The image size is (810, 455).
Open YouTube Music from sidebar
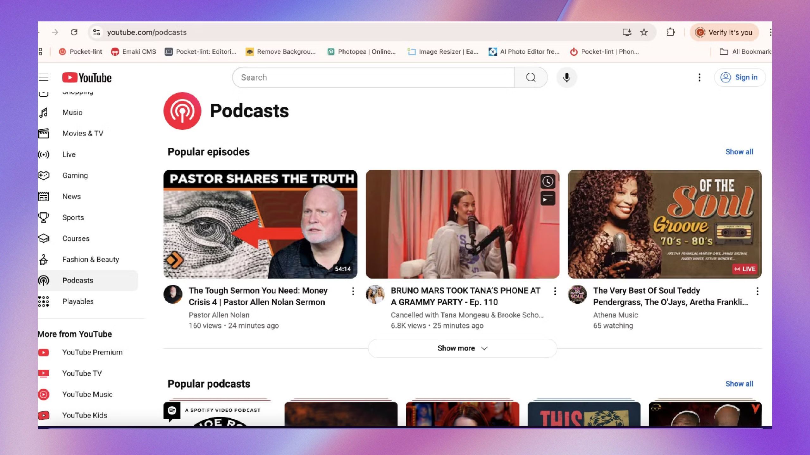(87, 394)
